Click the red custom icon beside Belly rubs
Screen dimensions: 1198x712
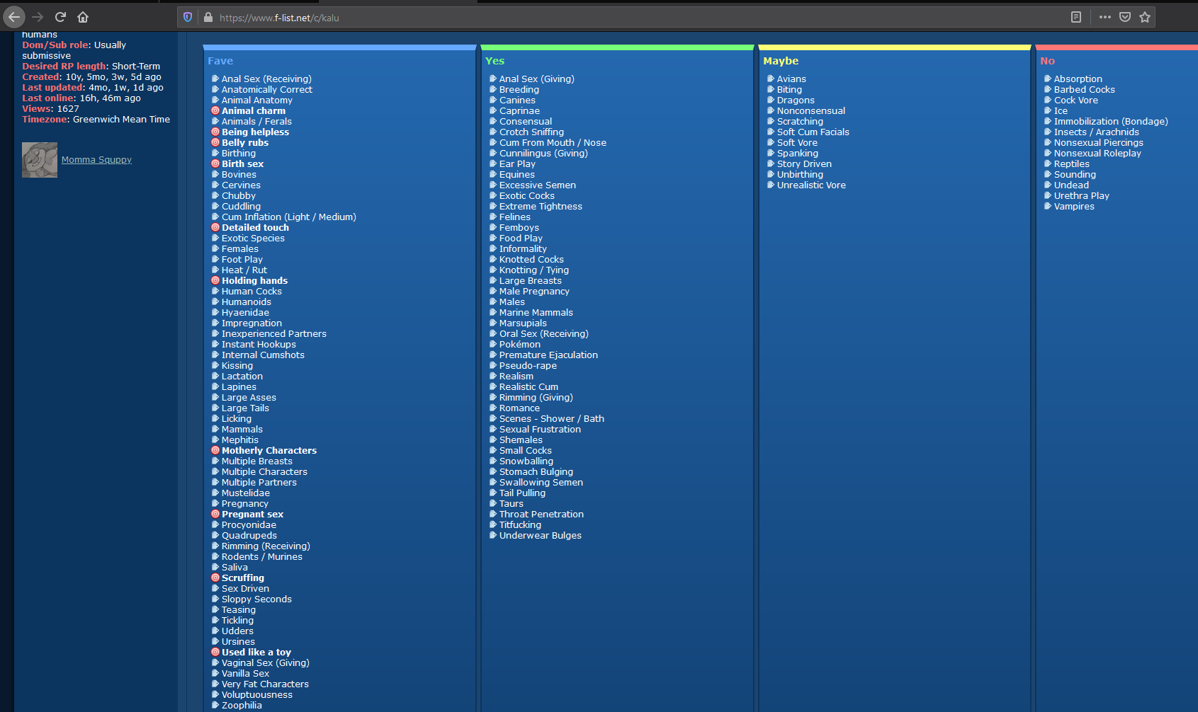point(215,142)
